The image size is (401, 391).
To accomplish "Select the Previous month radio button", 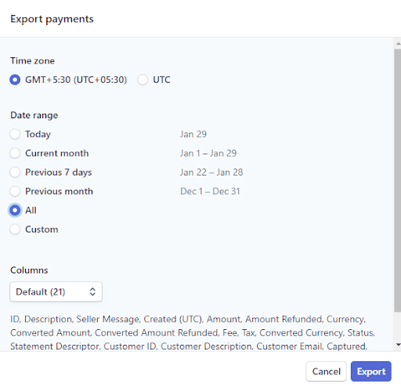I will pyautogui.click(x=15, y=191).
